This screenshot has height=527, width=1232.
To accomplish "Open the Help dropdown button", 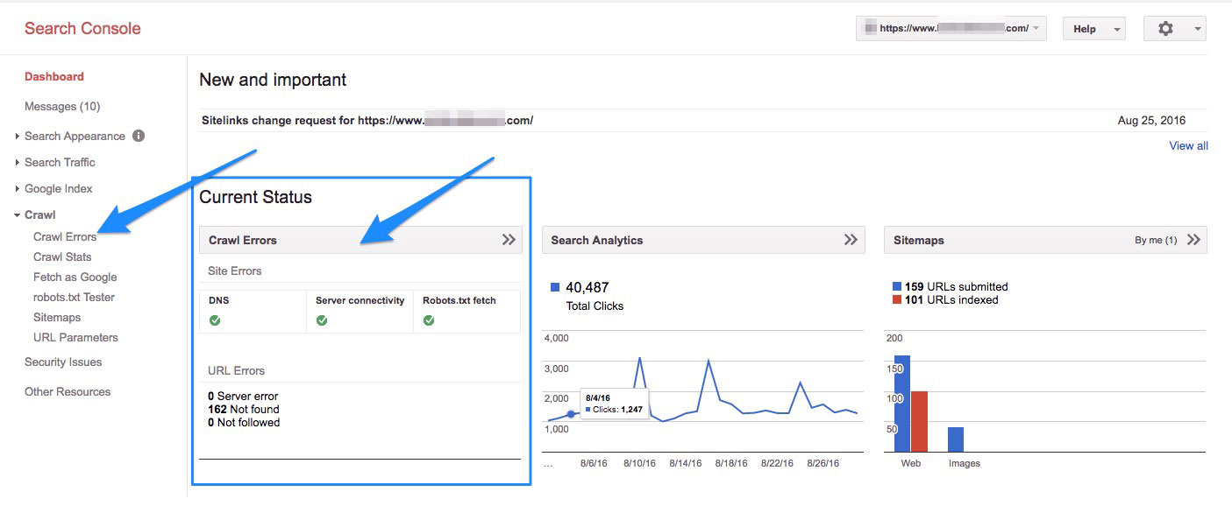I will [x=1094, y=29].
